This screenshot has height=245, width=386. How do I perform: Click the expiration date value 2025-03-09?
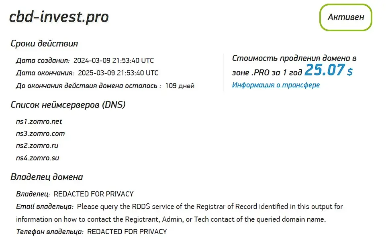[x=118, y=73]
